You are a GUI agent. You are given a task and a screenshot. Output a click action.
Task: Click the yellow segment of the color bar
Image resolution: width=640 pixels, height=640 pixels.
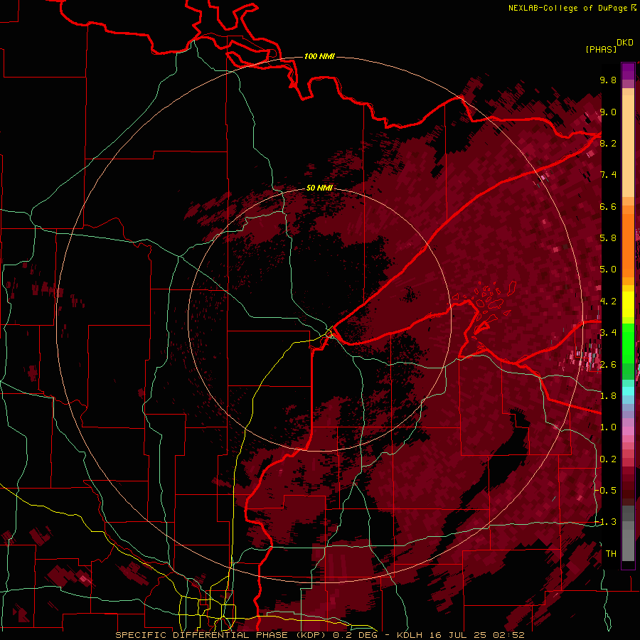pyautogui.click(x=628, y=304)
